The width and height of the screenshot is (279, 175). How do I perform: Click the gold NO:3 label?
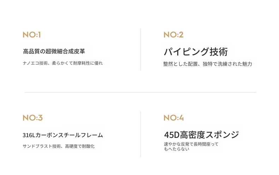32,118
